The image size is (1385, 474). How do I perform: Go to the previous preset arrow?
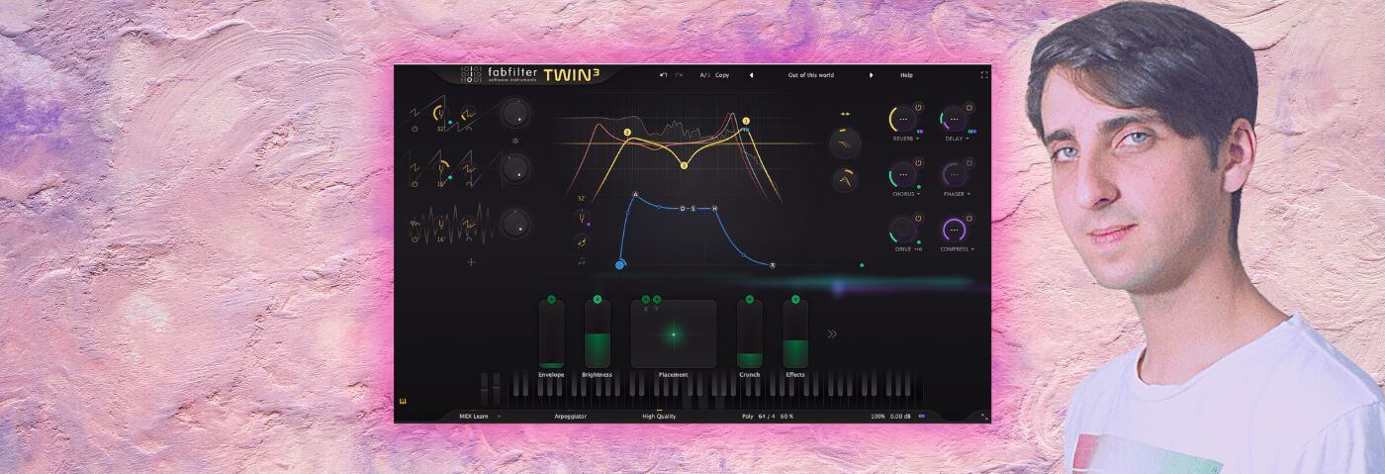751,75
